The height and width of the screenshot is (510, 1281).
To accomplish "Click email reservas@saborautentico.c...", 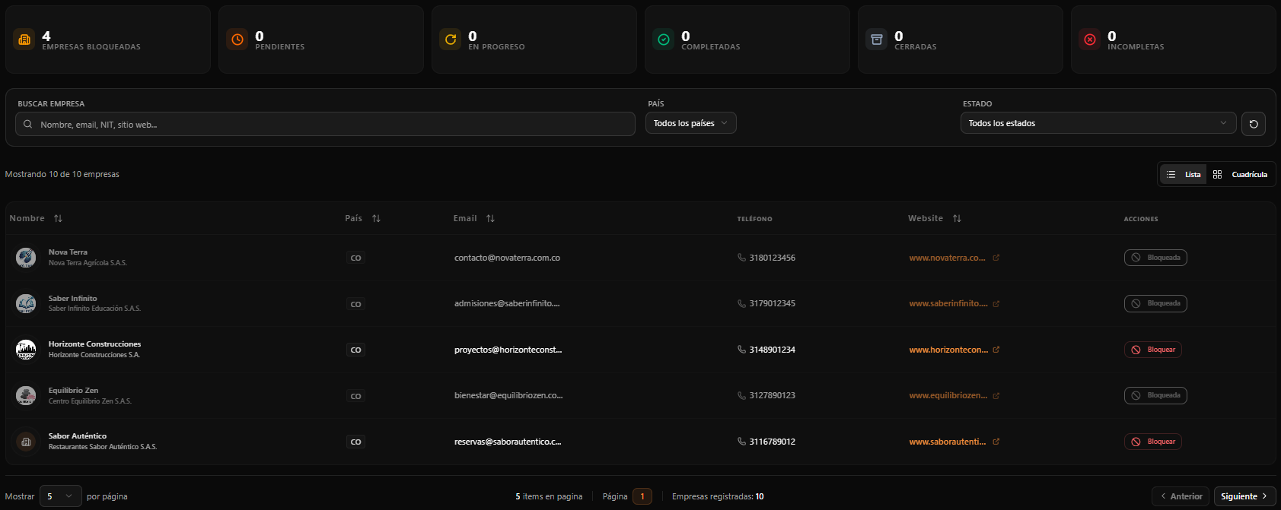I will [x=508, y=442].
